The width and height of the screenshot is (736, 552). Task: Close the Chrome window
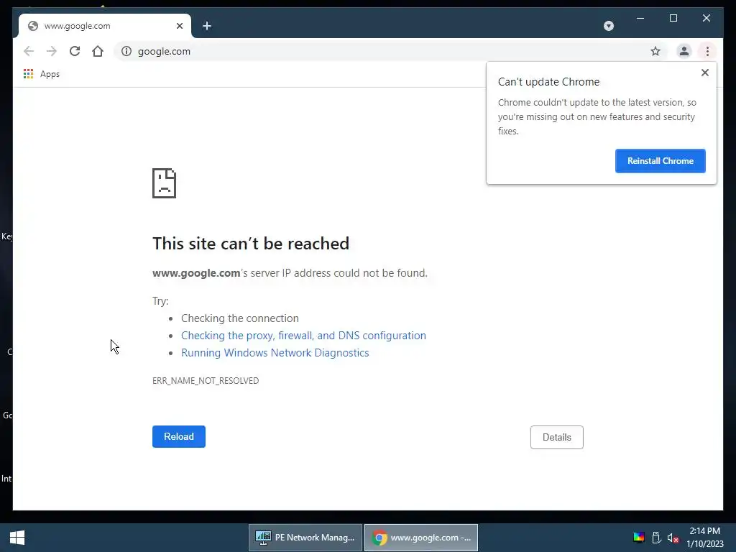[x=706, y=18]
